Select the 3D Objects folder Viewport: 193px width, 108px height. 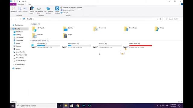pyautogui.click(x=38, y=29)
